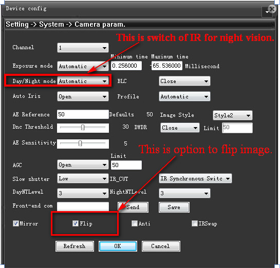The width and height of the screenshot is (280, 268).
Task: Click the OK button
Action: pos(118,246)
